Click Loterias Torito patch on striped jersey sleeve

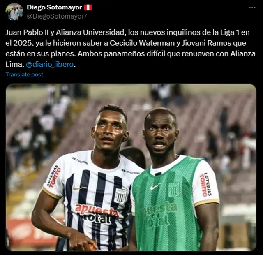54,177
